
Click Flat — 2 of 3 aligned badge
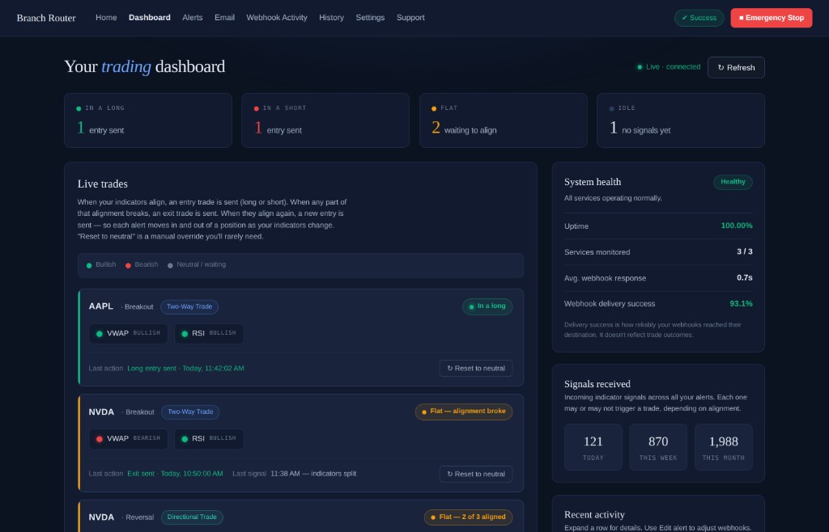(468, 517)
